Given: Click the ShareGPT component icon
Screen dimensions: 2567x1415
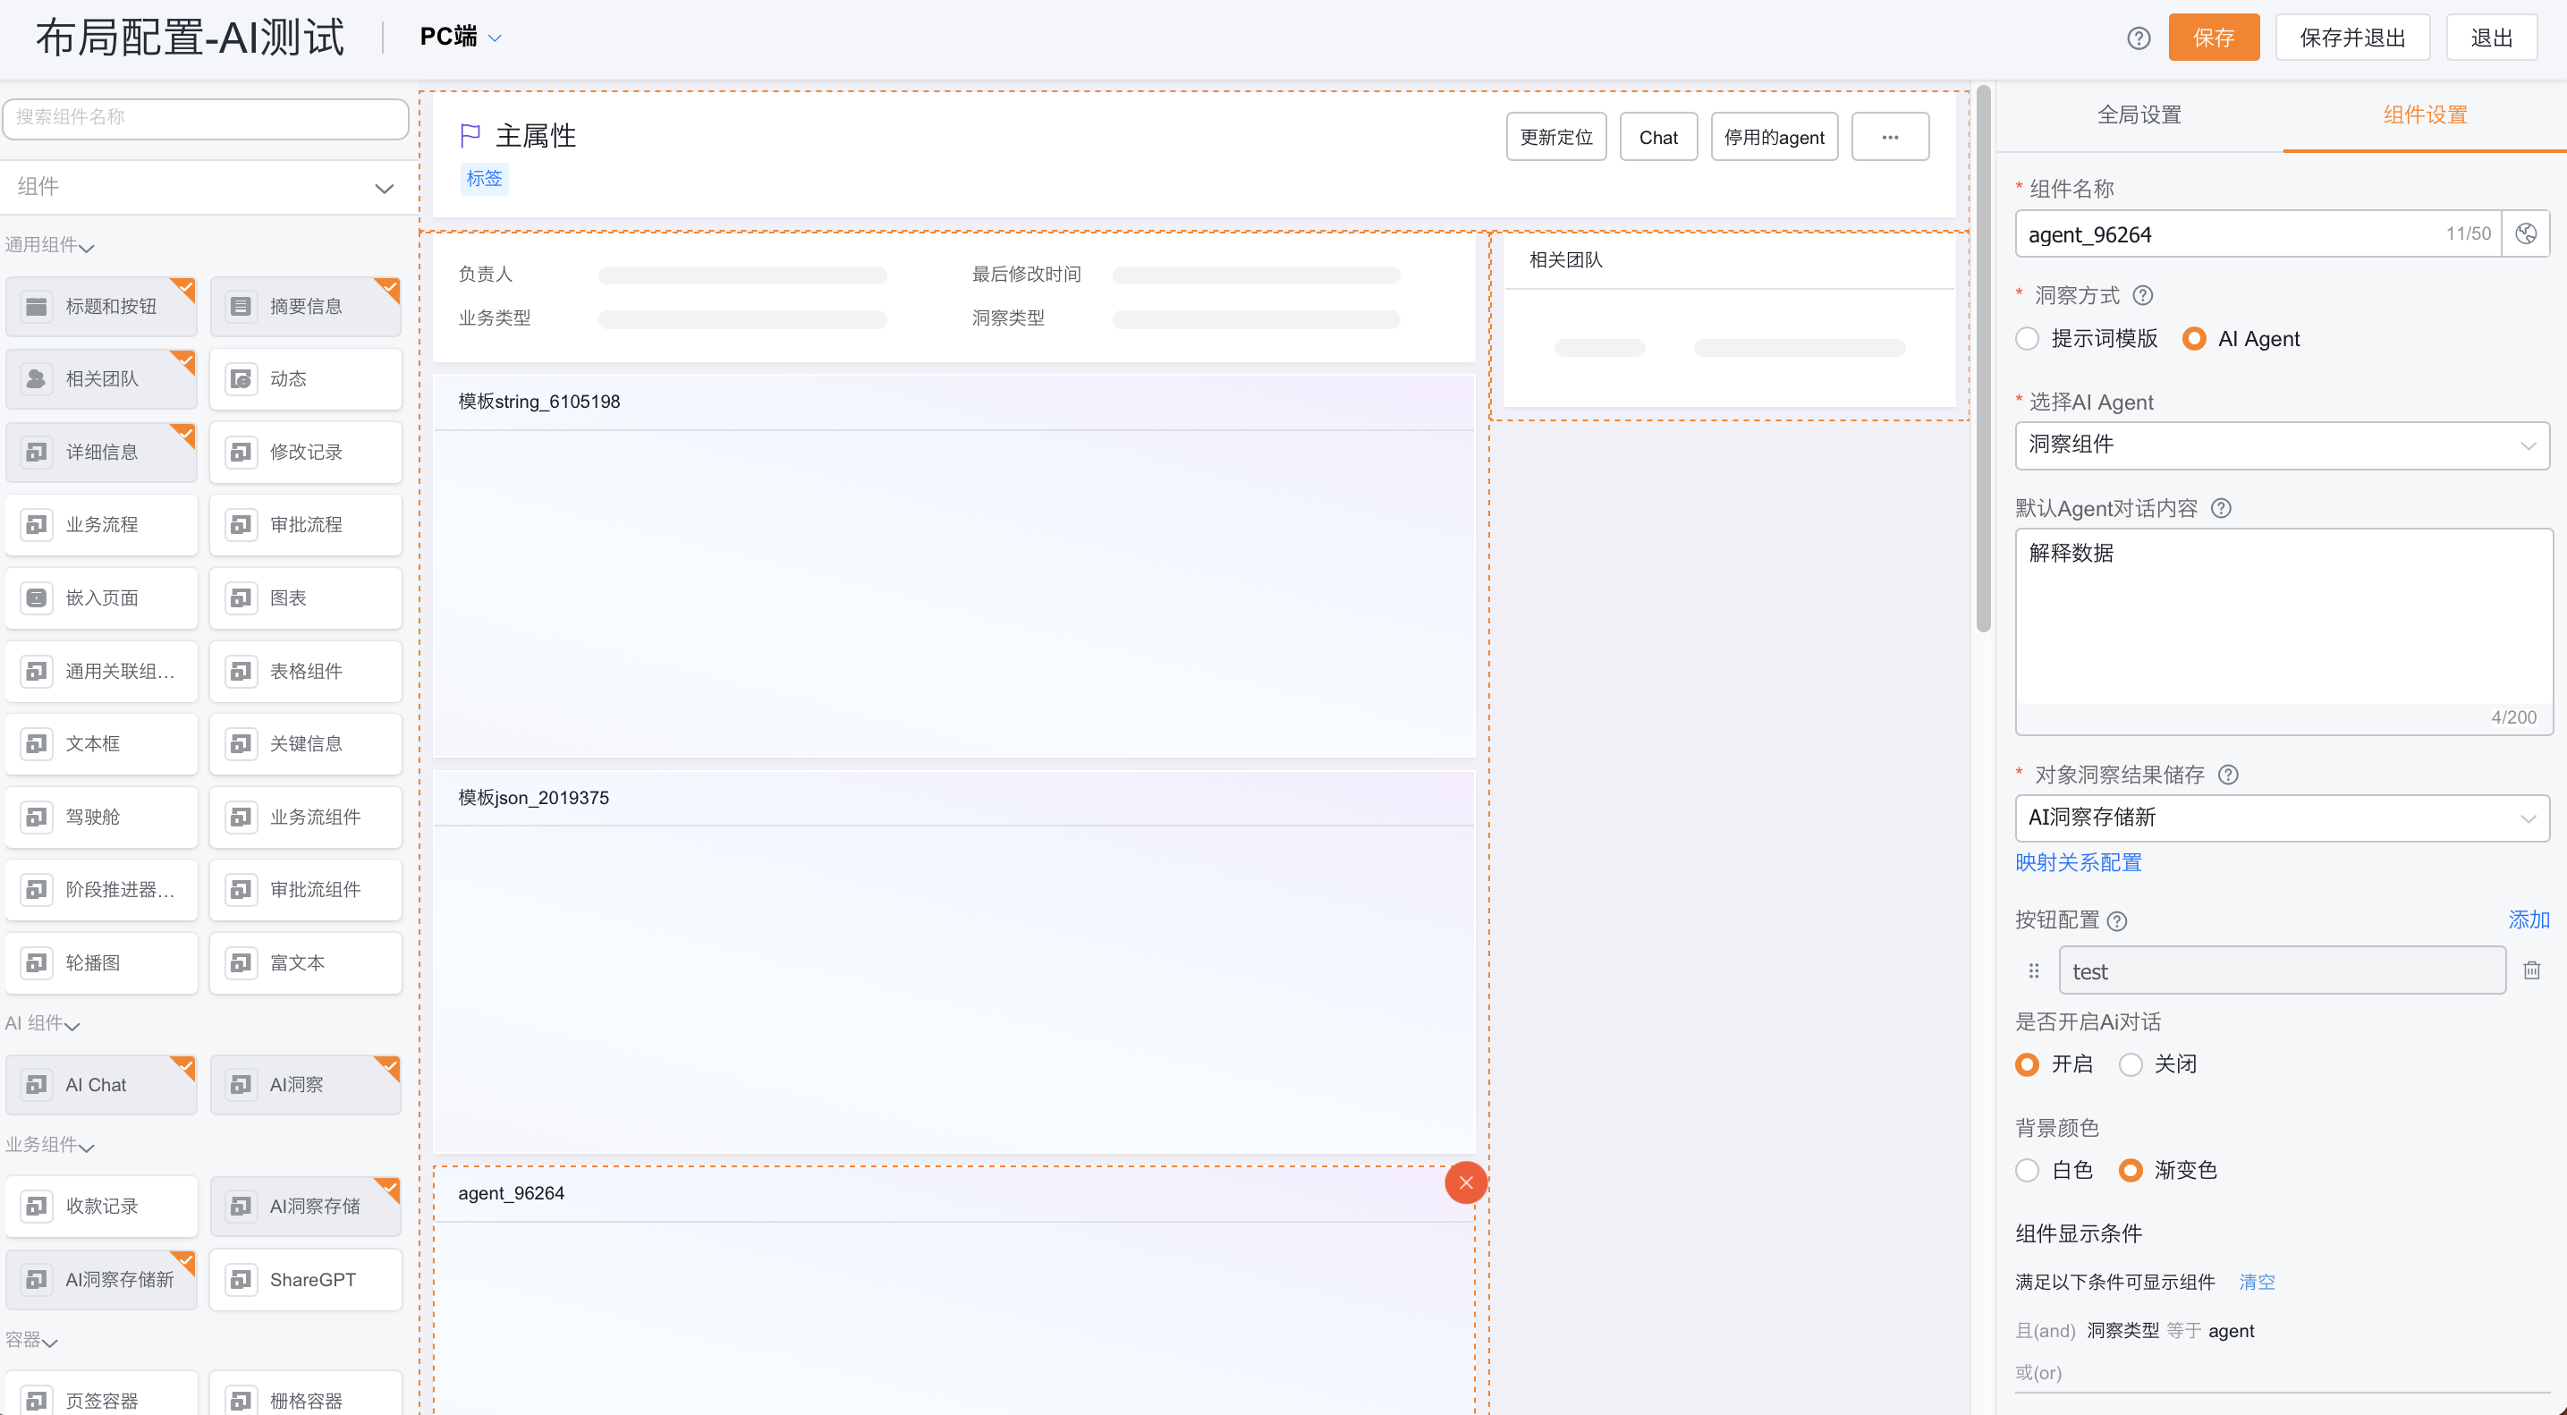Looking at the screenshot, I should click(x=241, y=1279).
